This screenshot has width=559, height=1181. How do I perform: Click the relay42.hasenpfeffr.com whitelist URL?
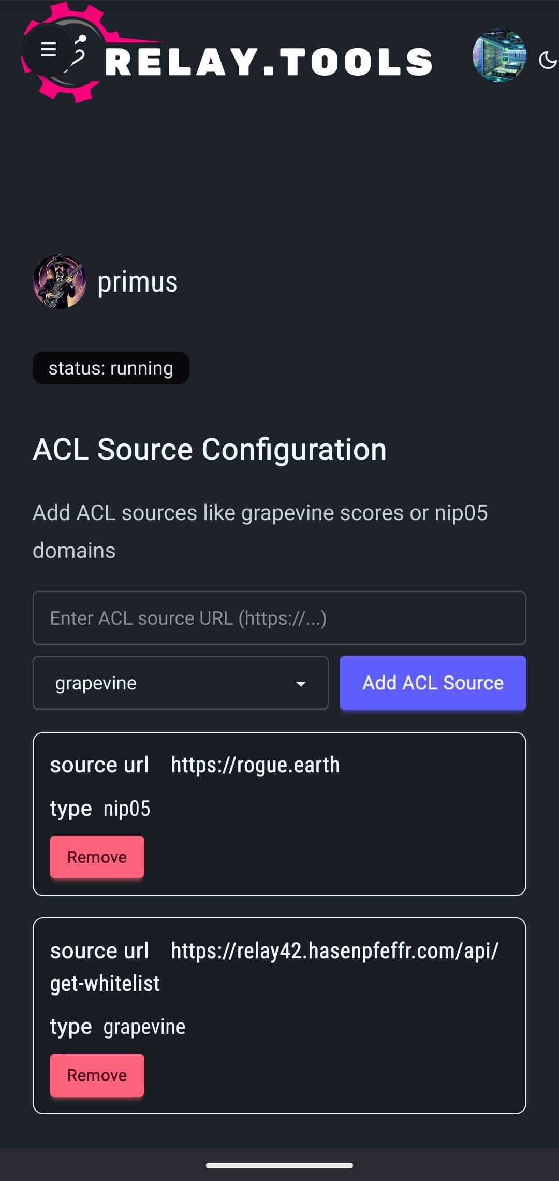click(274, 967)
